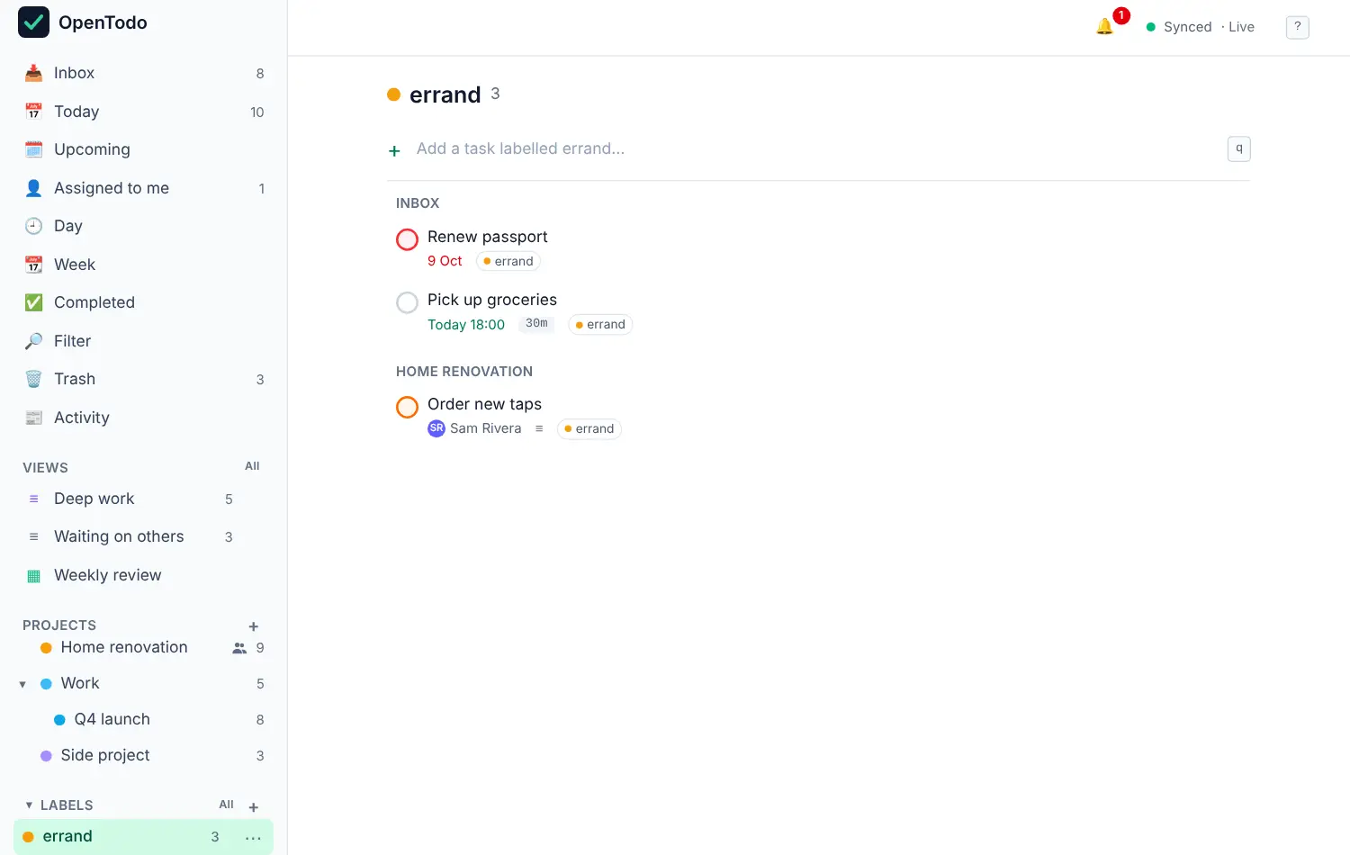Click the plus icon to add a project
Image resolution: width=1350 pixels, height=855 pixels.
pos(254,626)
